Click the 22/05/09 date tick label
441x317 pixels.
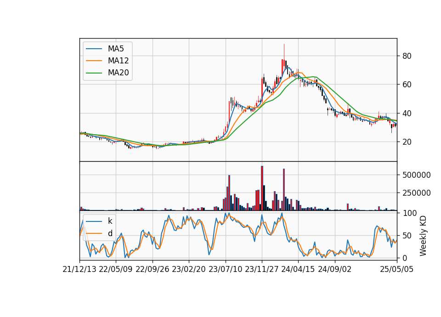pyautogui.click(x=116, y=269)
